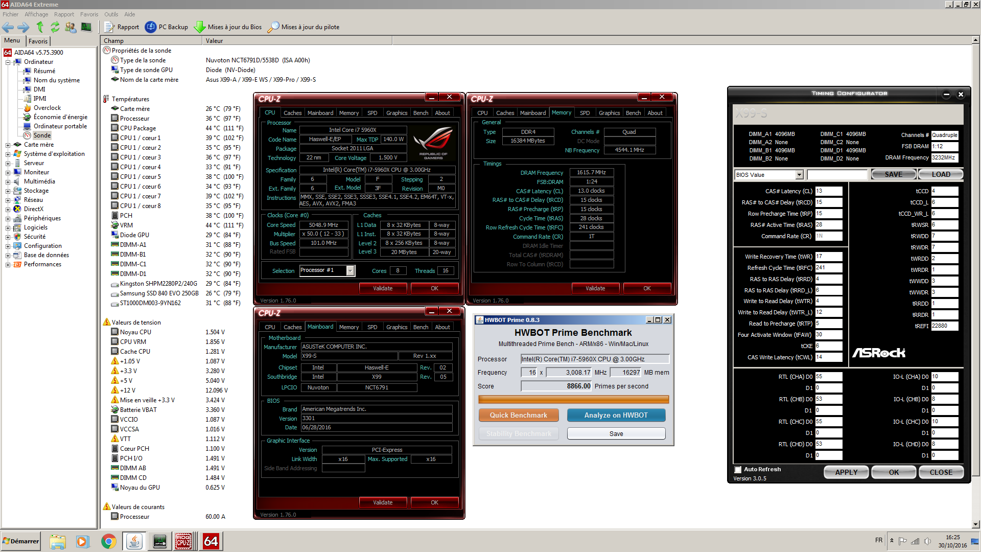Open the Processor #1 selection dropdown
Screen dimensions: 981x552
click(x=350, y=270)
